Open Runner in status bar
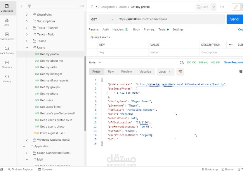This screenshot has height=171, width=243. point(228,169)
